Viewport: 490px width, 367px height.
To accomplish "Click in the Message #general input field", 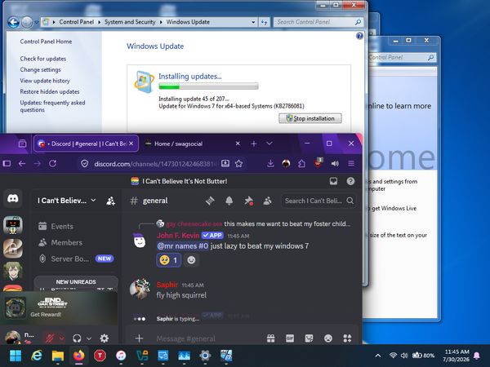I will 209,338.
